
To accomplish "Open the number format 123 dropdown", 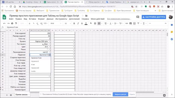I will (x=46, y=23).
